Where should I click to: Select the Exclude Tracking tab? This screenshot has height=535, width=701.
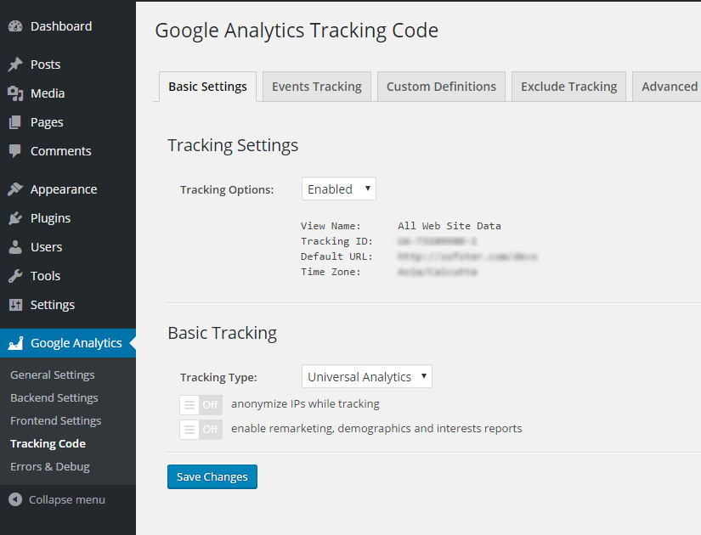[x=568, y=87]
